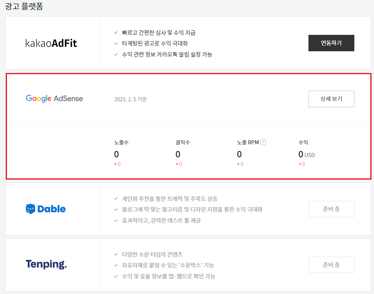Click 수익 및 효율 정보를 앱·웹으로 확인 가능 text
Viewport: 374px width, 294px height.
click(168, 276)
